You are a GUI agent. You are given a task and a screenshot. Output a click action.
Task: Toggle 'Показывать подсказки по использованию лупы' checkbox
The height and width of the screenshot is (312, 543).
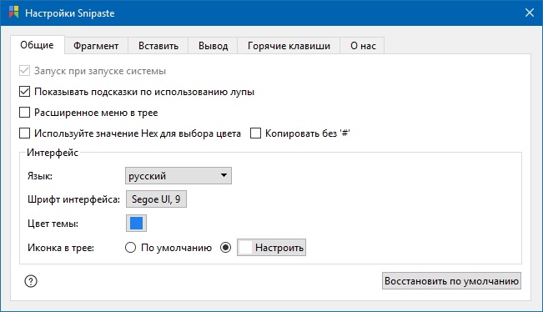(x=24, y=92)
